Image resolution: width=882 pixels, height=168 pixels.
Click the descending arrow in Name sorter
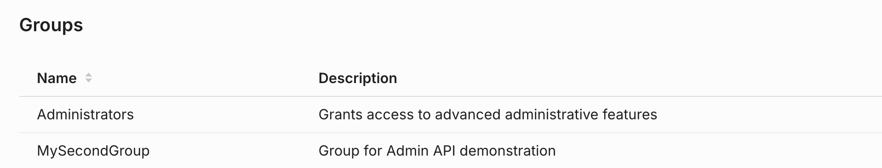click(89, 81)
